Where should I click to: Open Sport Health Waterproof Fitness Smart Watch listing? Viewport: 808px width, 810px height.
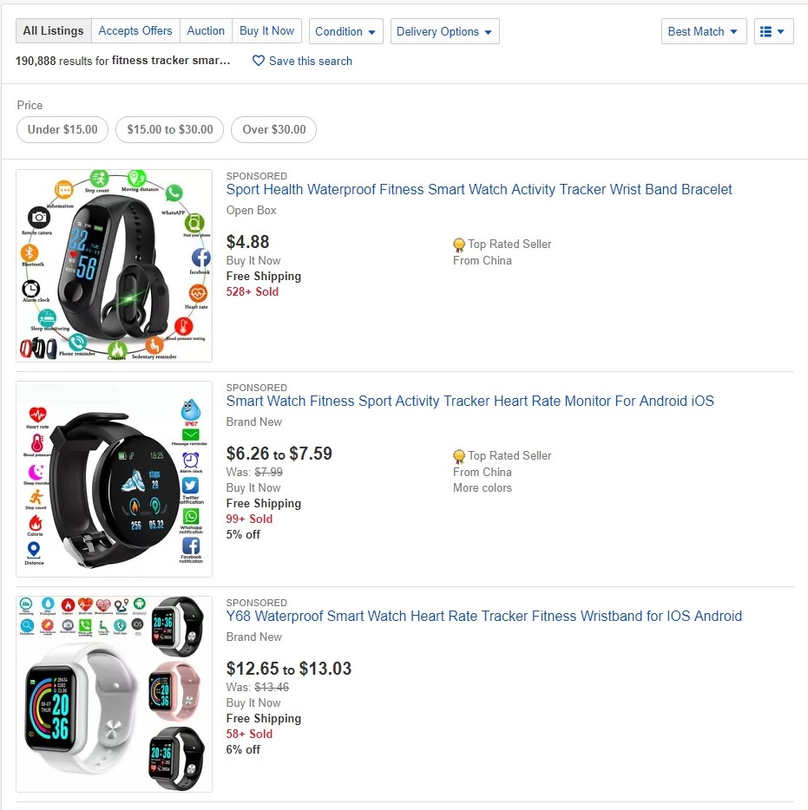[x=479, y=190]
